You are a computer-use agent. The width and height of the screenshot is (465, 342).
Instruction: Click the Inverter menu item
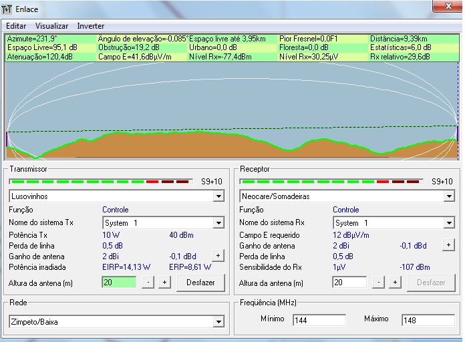90,26
